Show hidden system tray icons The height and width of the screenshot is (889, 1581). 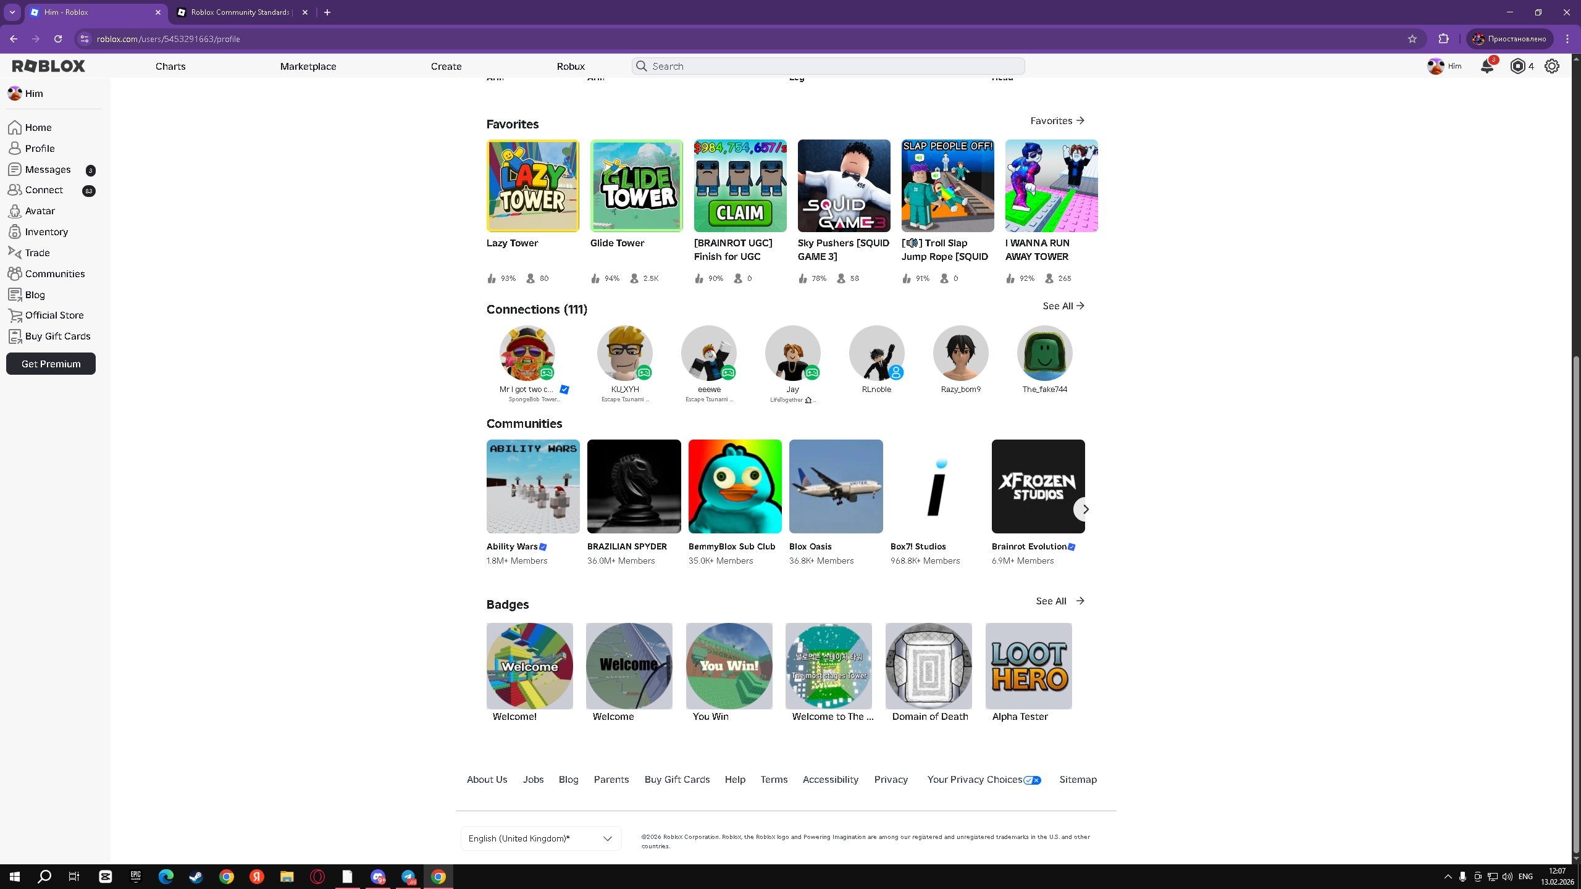point(1448,877)
